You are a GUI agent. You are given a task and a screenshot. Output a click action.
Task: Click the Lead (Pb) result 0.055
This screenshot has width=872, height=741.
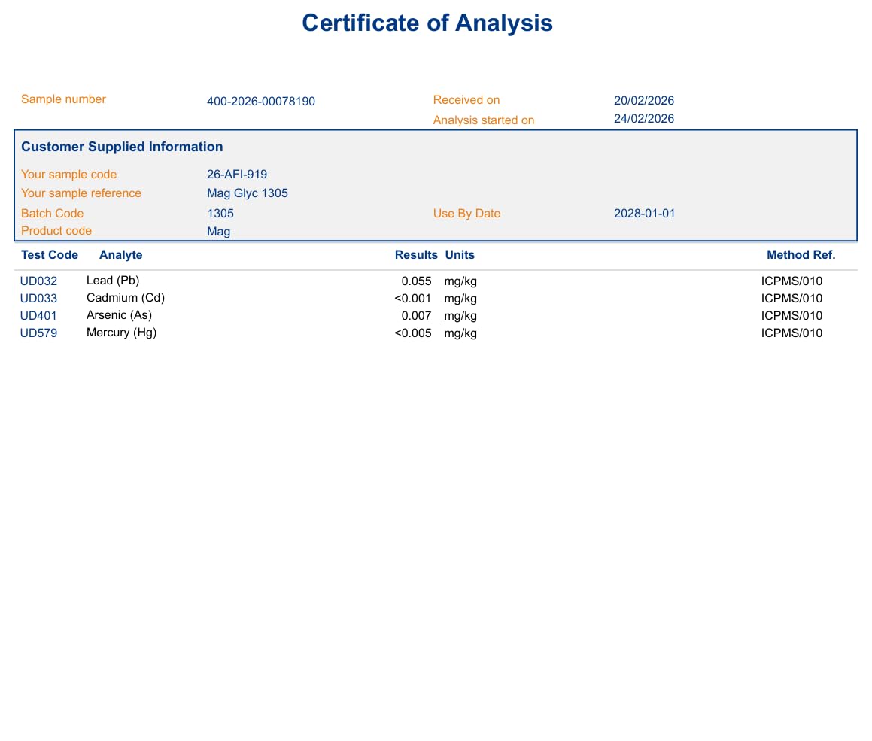pos(416,281)
